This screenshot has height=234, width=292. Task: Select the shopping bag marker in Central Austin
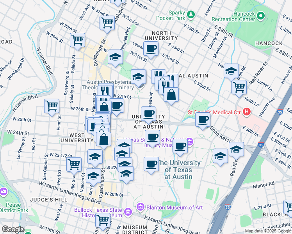pos(171,94)
